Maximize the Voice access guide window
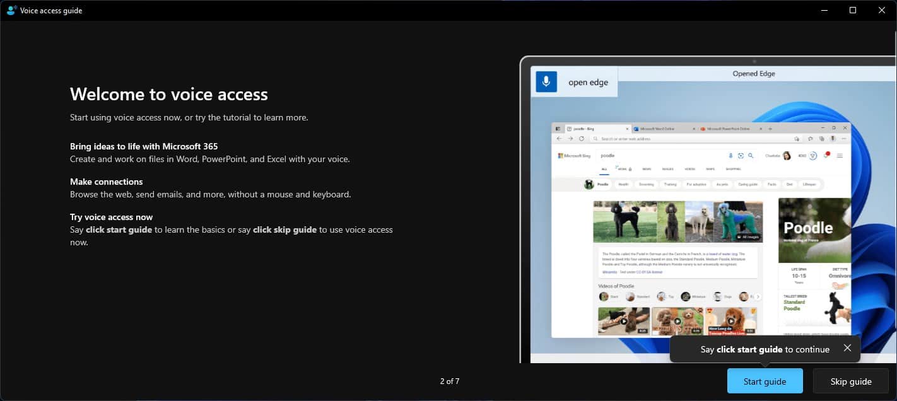 coord(853,10)
